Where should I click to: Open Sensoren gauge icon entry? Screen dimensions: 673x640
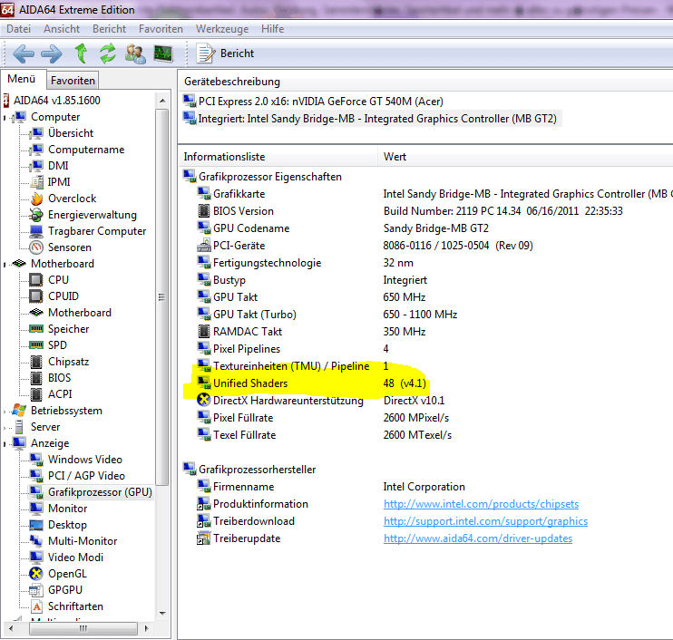(70, 247)
